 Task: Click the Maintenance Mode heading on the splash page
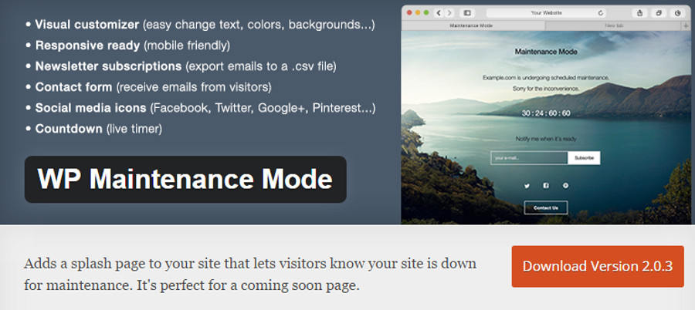pyautogui.click(x=546, y=52)
